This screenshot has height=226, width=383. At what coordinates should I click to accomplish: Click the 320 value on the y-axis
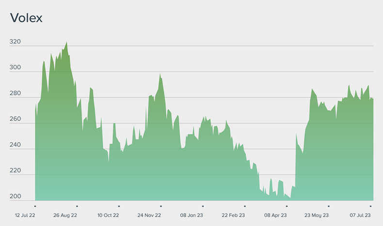click(15, 42)
